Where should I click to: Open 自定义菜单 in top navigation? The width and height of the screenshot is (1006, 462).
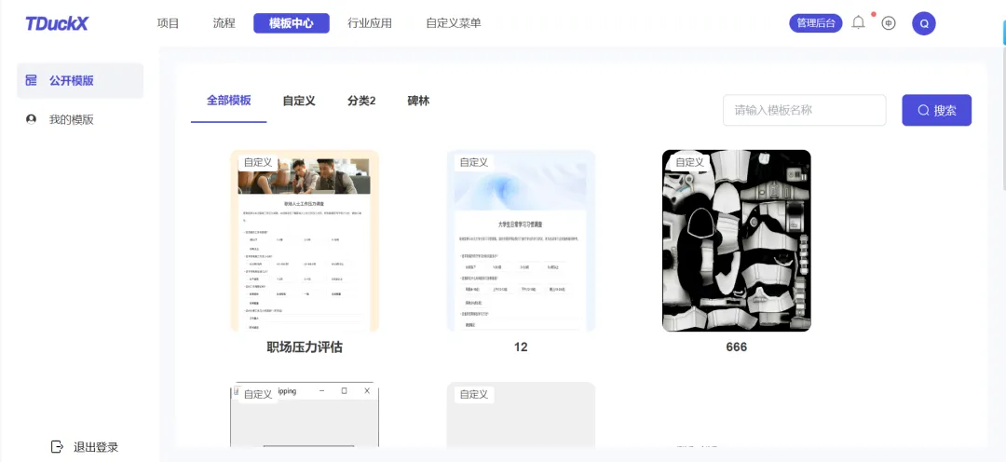click(x=454, y=23)
